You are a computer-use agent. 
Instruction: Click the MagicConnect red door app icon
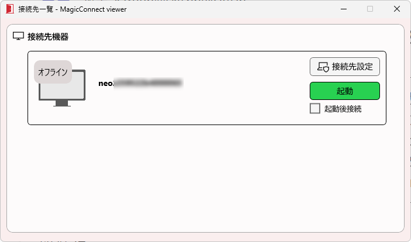tap(10, 9)
